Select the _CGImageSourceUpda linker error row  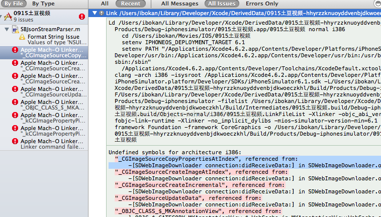tap(44, 92)
